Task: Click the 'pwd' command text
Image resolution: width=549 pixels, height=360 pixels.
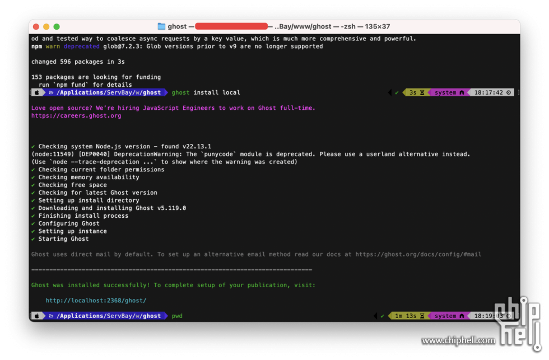Action: [x=177, y=316]
